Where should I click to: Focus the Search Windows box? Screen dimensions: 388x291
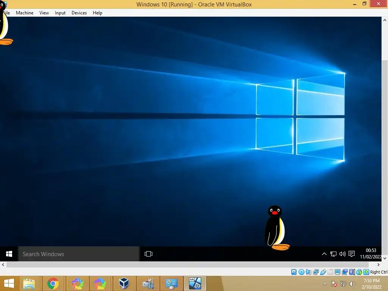point(79,254)
